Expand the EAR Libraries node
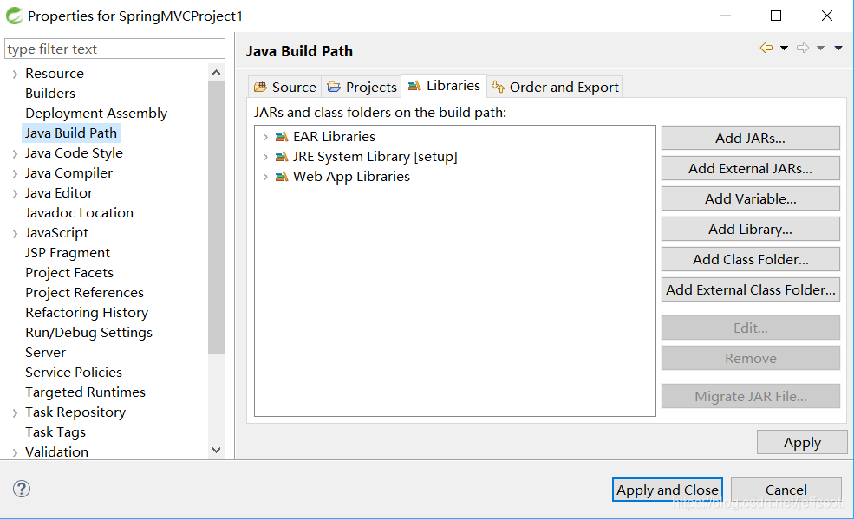 pyautogui.click(x=265, y=137)
